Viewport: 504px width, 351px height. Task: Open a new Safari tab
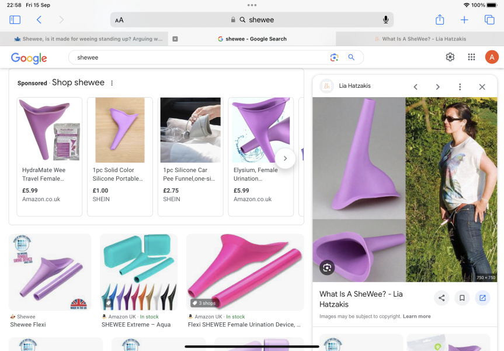464,20
